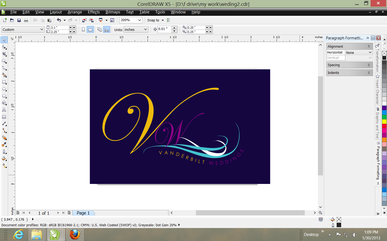Open the zoom level dropdown

(139, 20)
